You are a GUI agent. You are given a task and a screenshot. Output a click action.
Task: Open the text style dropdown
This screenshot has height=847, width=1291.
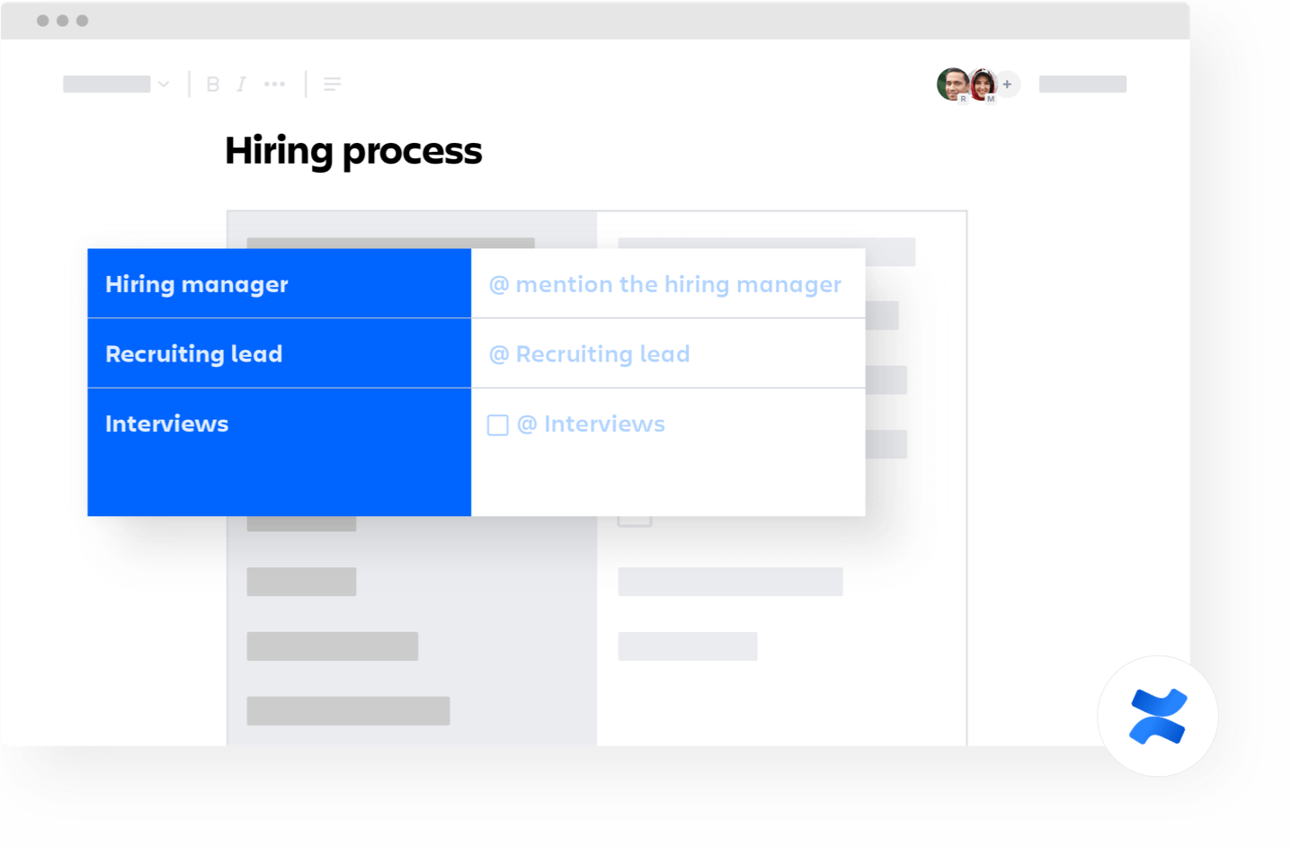[x=115, y=84]
